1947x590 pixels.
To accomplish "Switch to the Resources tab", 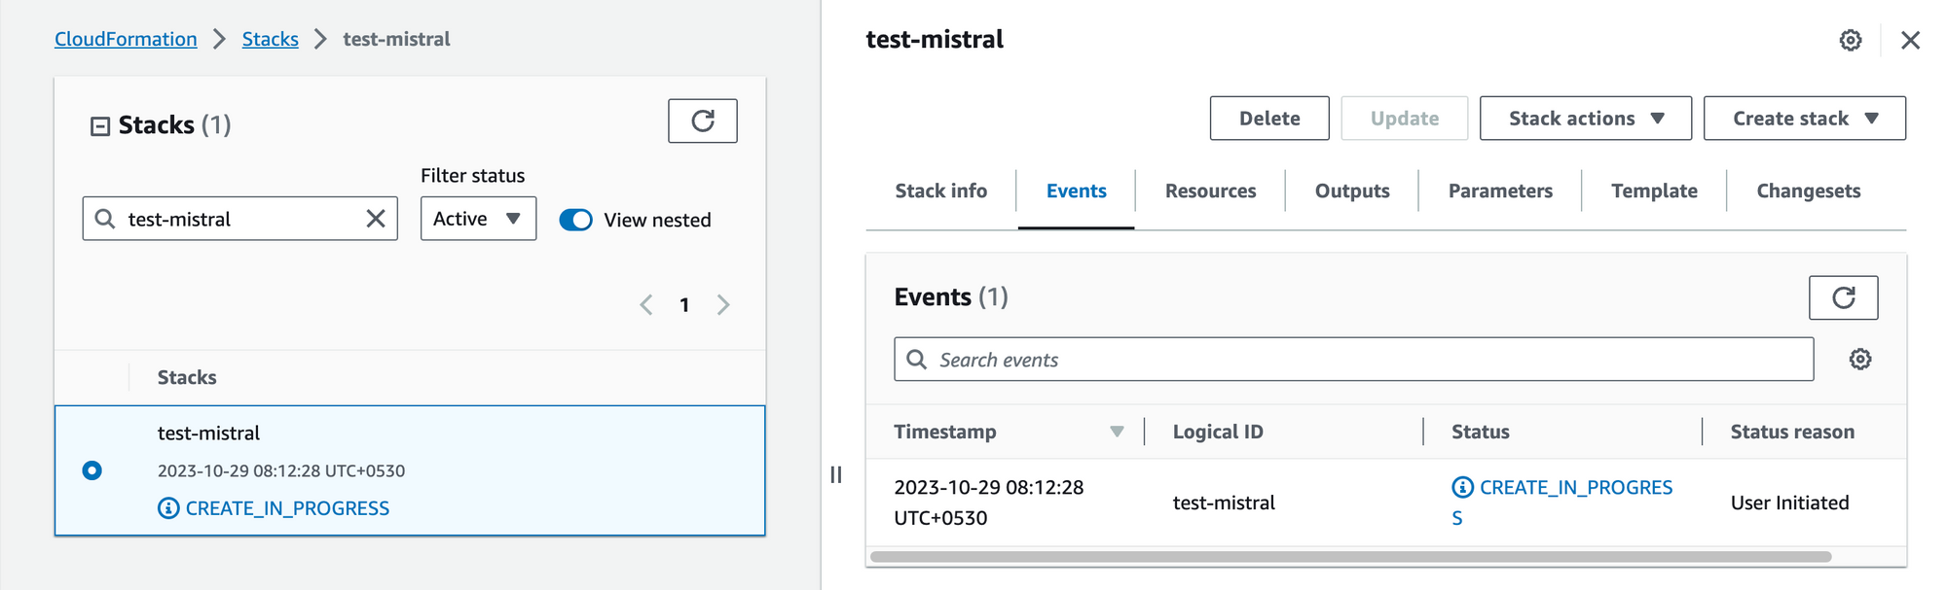I will click(1210, 191).
